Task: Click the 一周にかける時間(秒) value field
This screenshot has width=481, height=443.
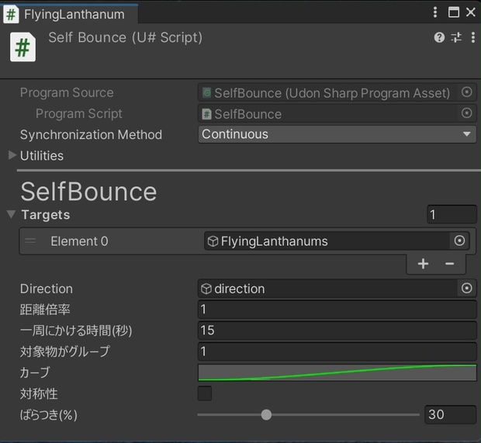Action: 337,331
